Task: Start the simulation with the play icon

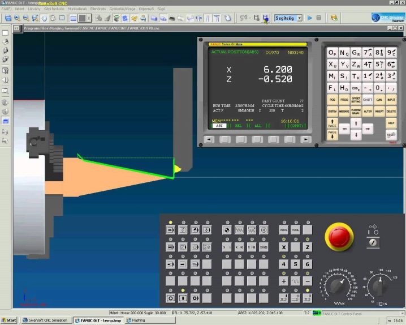Action: (310, 18)
